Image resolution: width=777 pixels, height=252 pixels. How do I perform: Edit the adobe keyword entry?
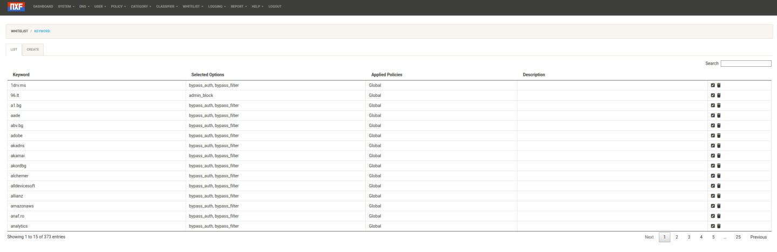(x=713, y=136)
